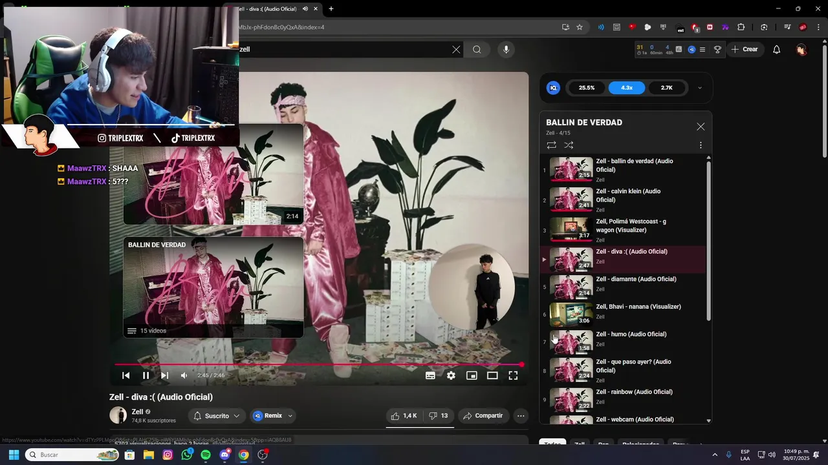Mute the tab via its speaker icon
This screenshot has width=828, height=465.
[x=305, y=9]
